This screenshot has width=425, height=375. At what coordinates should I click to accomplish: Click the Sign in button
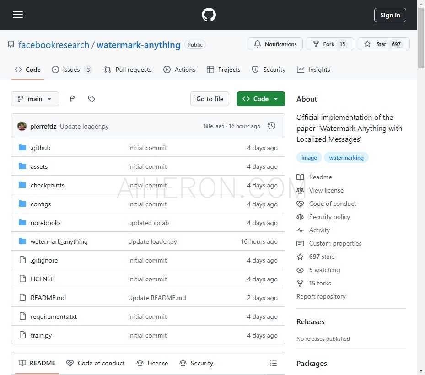tap(390, 15)
